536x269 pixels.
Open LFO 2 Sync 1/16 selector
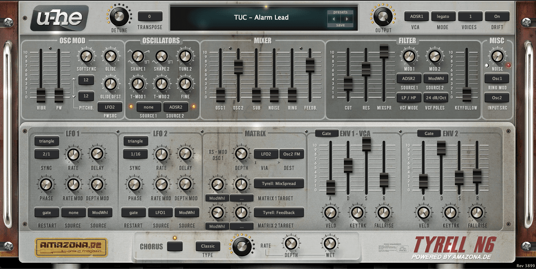135,154
